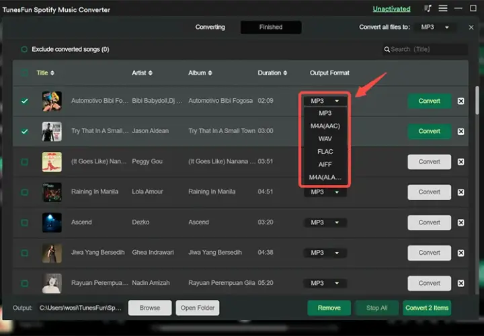This screenshot has width=484, height=336.
Task: Choose M4A(AAC) from format list
Action: (325, 126)
